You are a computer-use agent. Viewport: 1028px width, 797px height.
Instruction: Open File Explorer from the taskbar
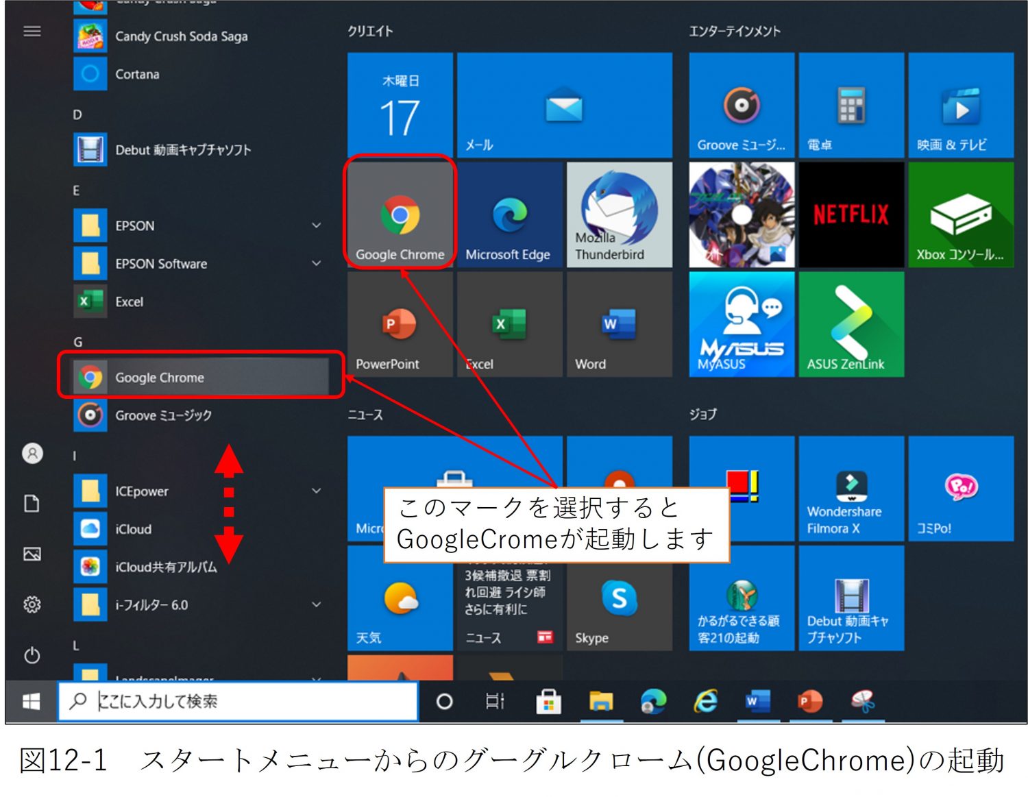tap(601, 701)
